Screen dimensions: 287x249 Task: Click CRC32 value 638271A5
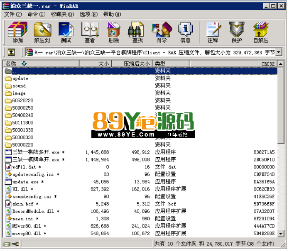(264, 152)
